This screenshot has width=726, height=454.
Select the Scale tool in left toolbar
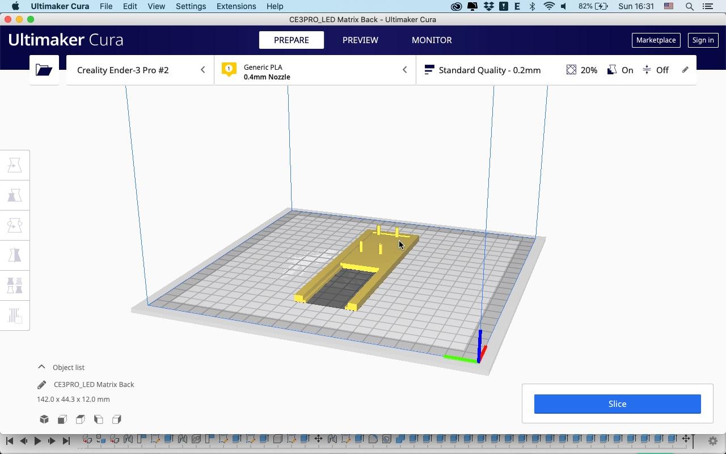[x=15, y=195]
